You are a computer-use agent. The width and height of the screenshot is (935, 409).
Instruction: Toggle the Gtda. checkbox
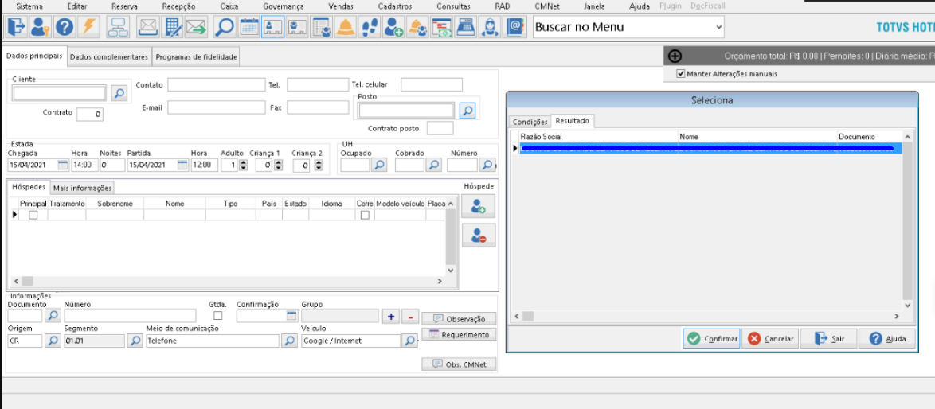pos(218,316)
